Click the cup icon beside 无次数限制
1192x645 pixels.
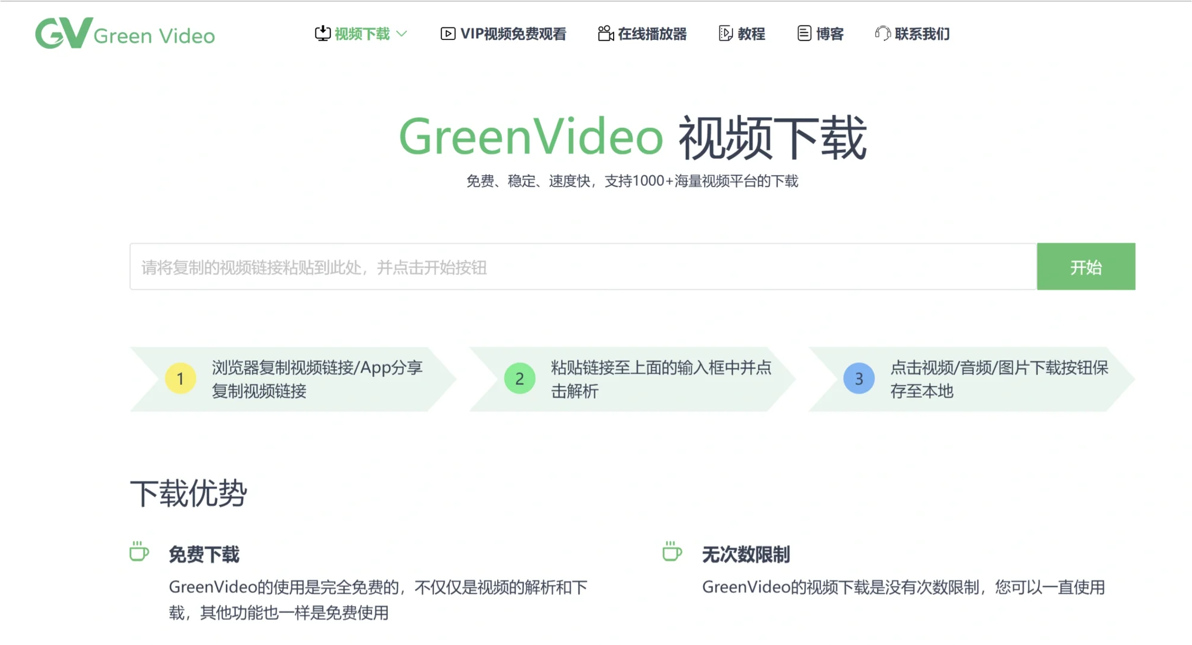[672, 552]
